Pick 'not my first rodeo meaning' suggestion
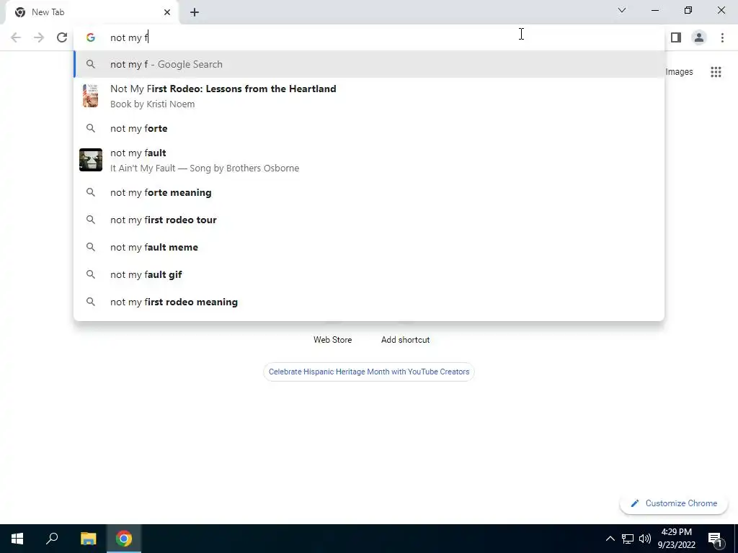Image resolution: width=738 pixels, height=553 pixels. coord(369,302)
